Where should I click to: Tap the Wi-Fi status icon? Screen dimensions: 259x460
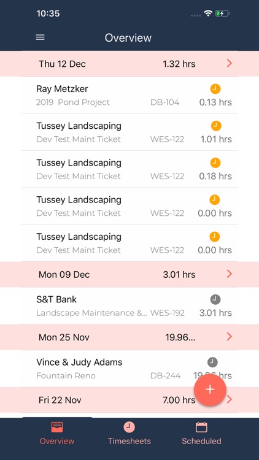pos(208,13)
